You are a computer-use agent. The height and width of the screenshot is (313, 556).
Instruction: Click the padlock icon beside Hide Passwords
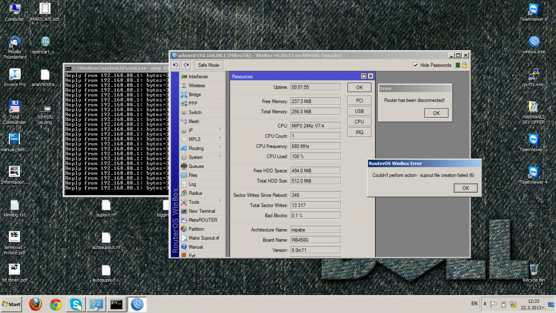tap(464, 65)
